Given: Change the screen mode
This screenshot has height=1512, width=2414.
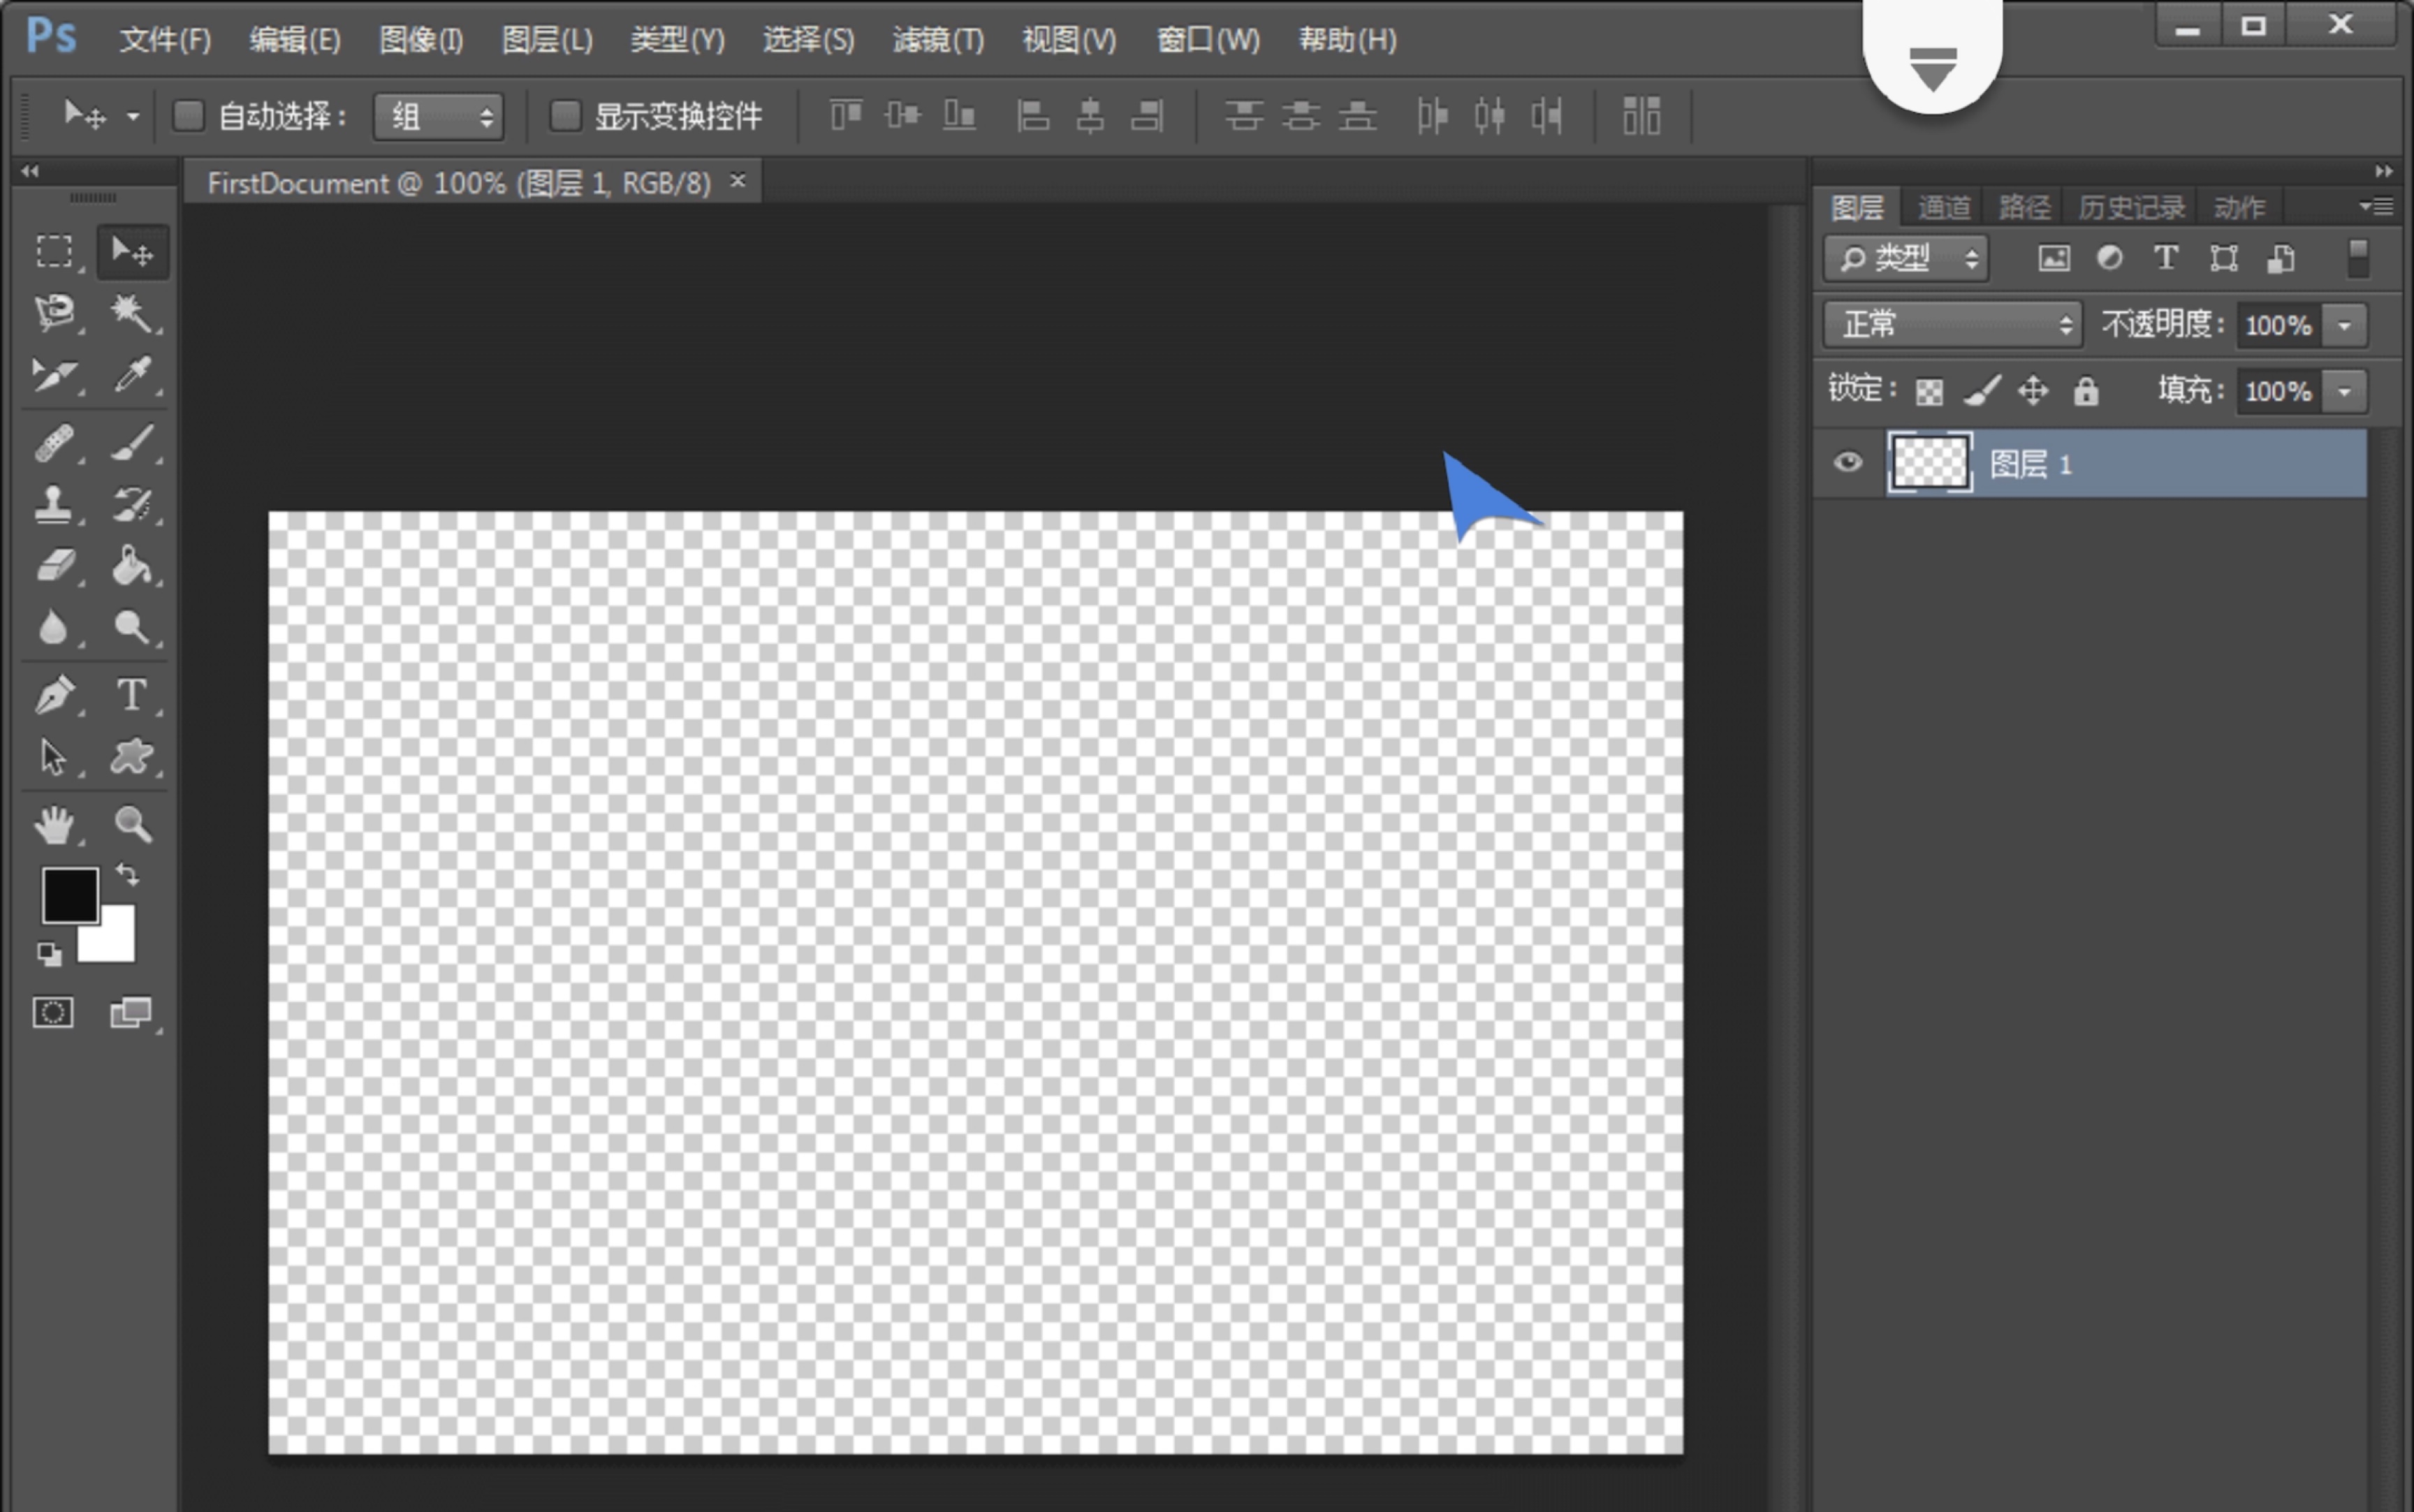Looking at the screenshot, I should click(131, 1013).
